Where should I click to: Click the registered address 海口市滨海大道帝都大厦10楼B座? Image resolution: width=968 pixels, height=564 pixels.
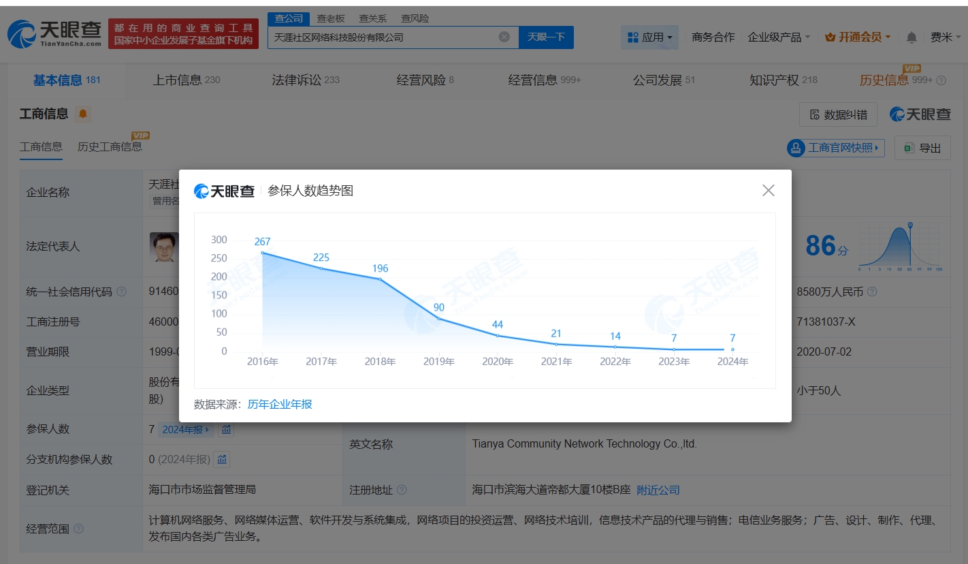click(x=551, y=490)
